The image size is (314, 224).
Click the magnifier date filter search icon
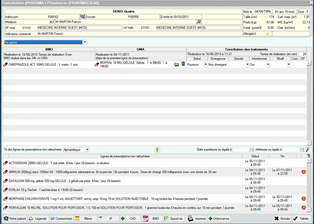308,150
